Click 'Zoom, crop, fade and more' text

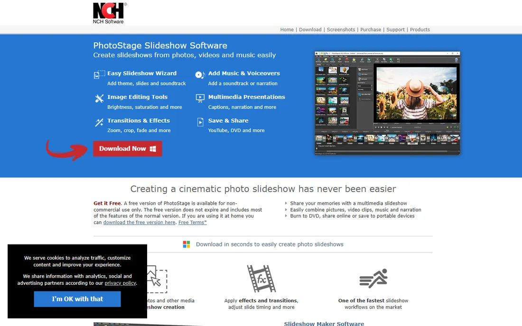click(x=139, y=130)
